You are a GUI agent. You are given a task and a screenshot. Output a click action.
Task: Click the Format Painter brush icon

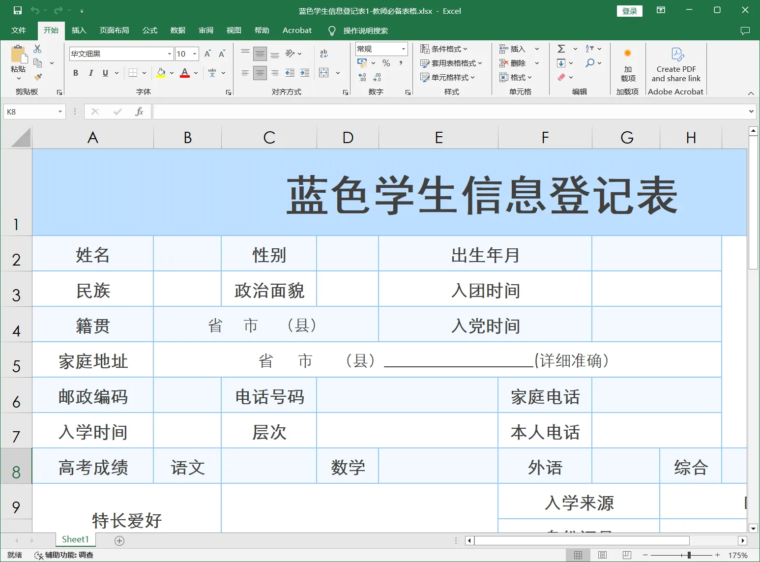(37, 77)
